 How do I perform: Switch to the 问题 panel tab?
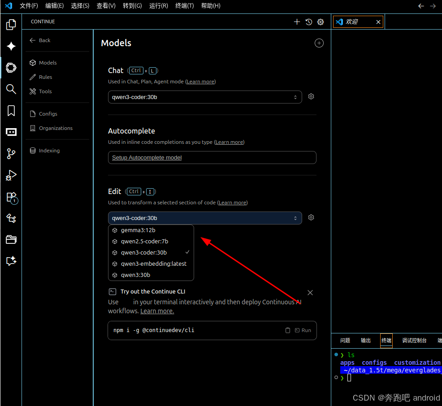(345, 341)
